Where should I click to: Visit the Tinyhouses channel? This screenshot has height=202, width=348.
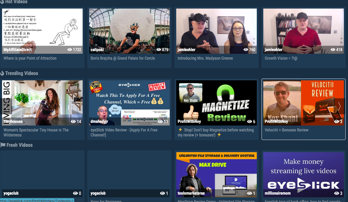[13, 121]
